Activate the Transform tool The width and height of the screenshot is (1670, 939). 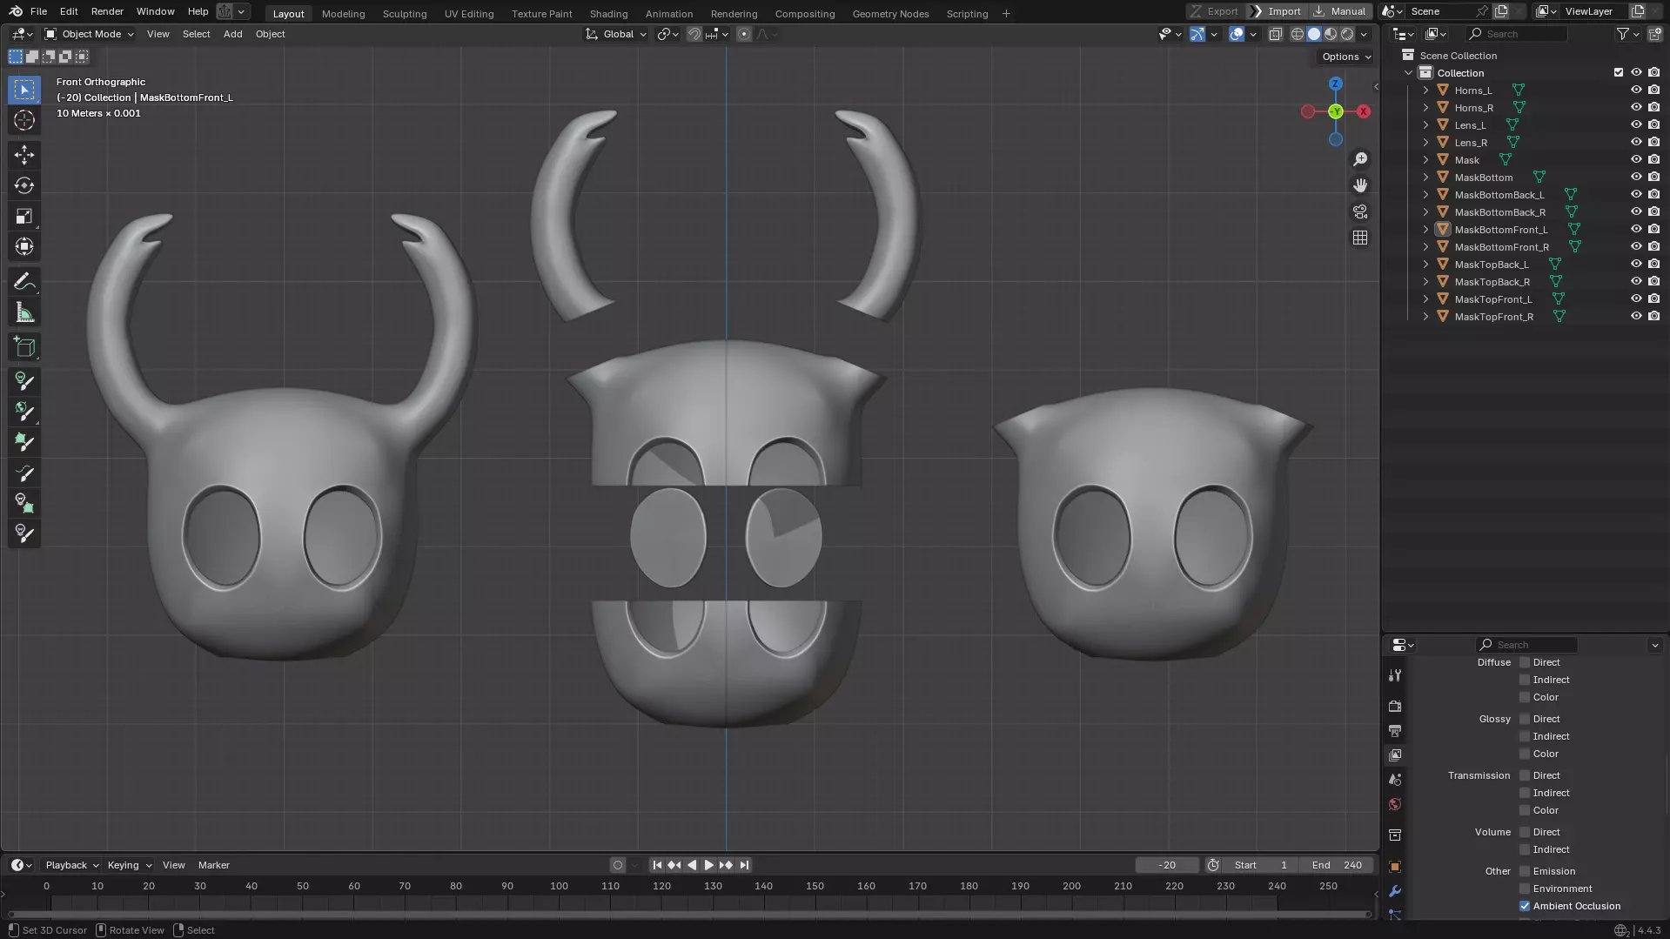pyautogui.click(x=24, y=246)
